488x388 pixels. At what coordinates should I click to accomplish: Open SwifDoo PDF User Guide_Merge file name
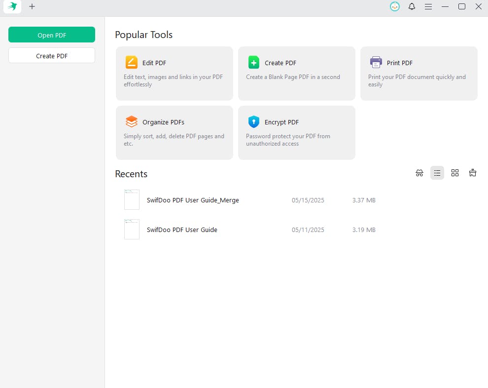(x=193, y=200)
